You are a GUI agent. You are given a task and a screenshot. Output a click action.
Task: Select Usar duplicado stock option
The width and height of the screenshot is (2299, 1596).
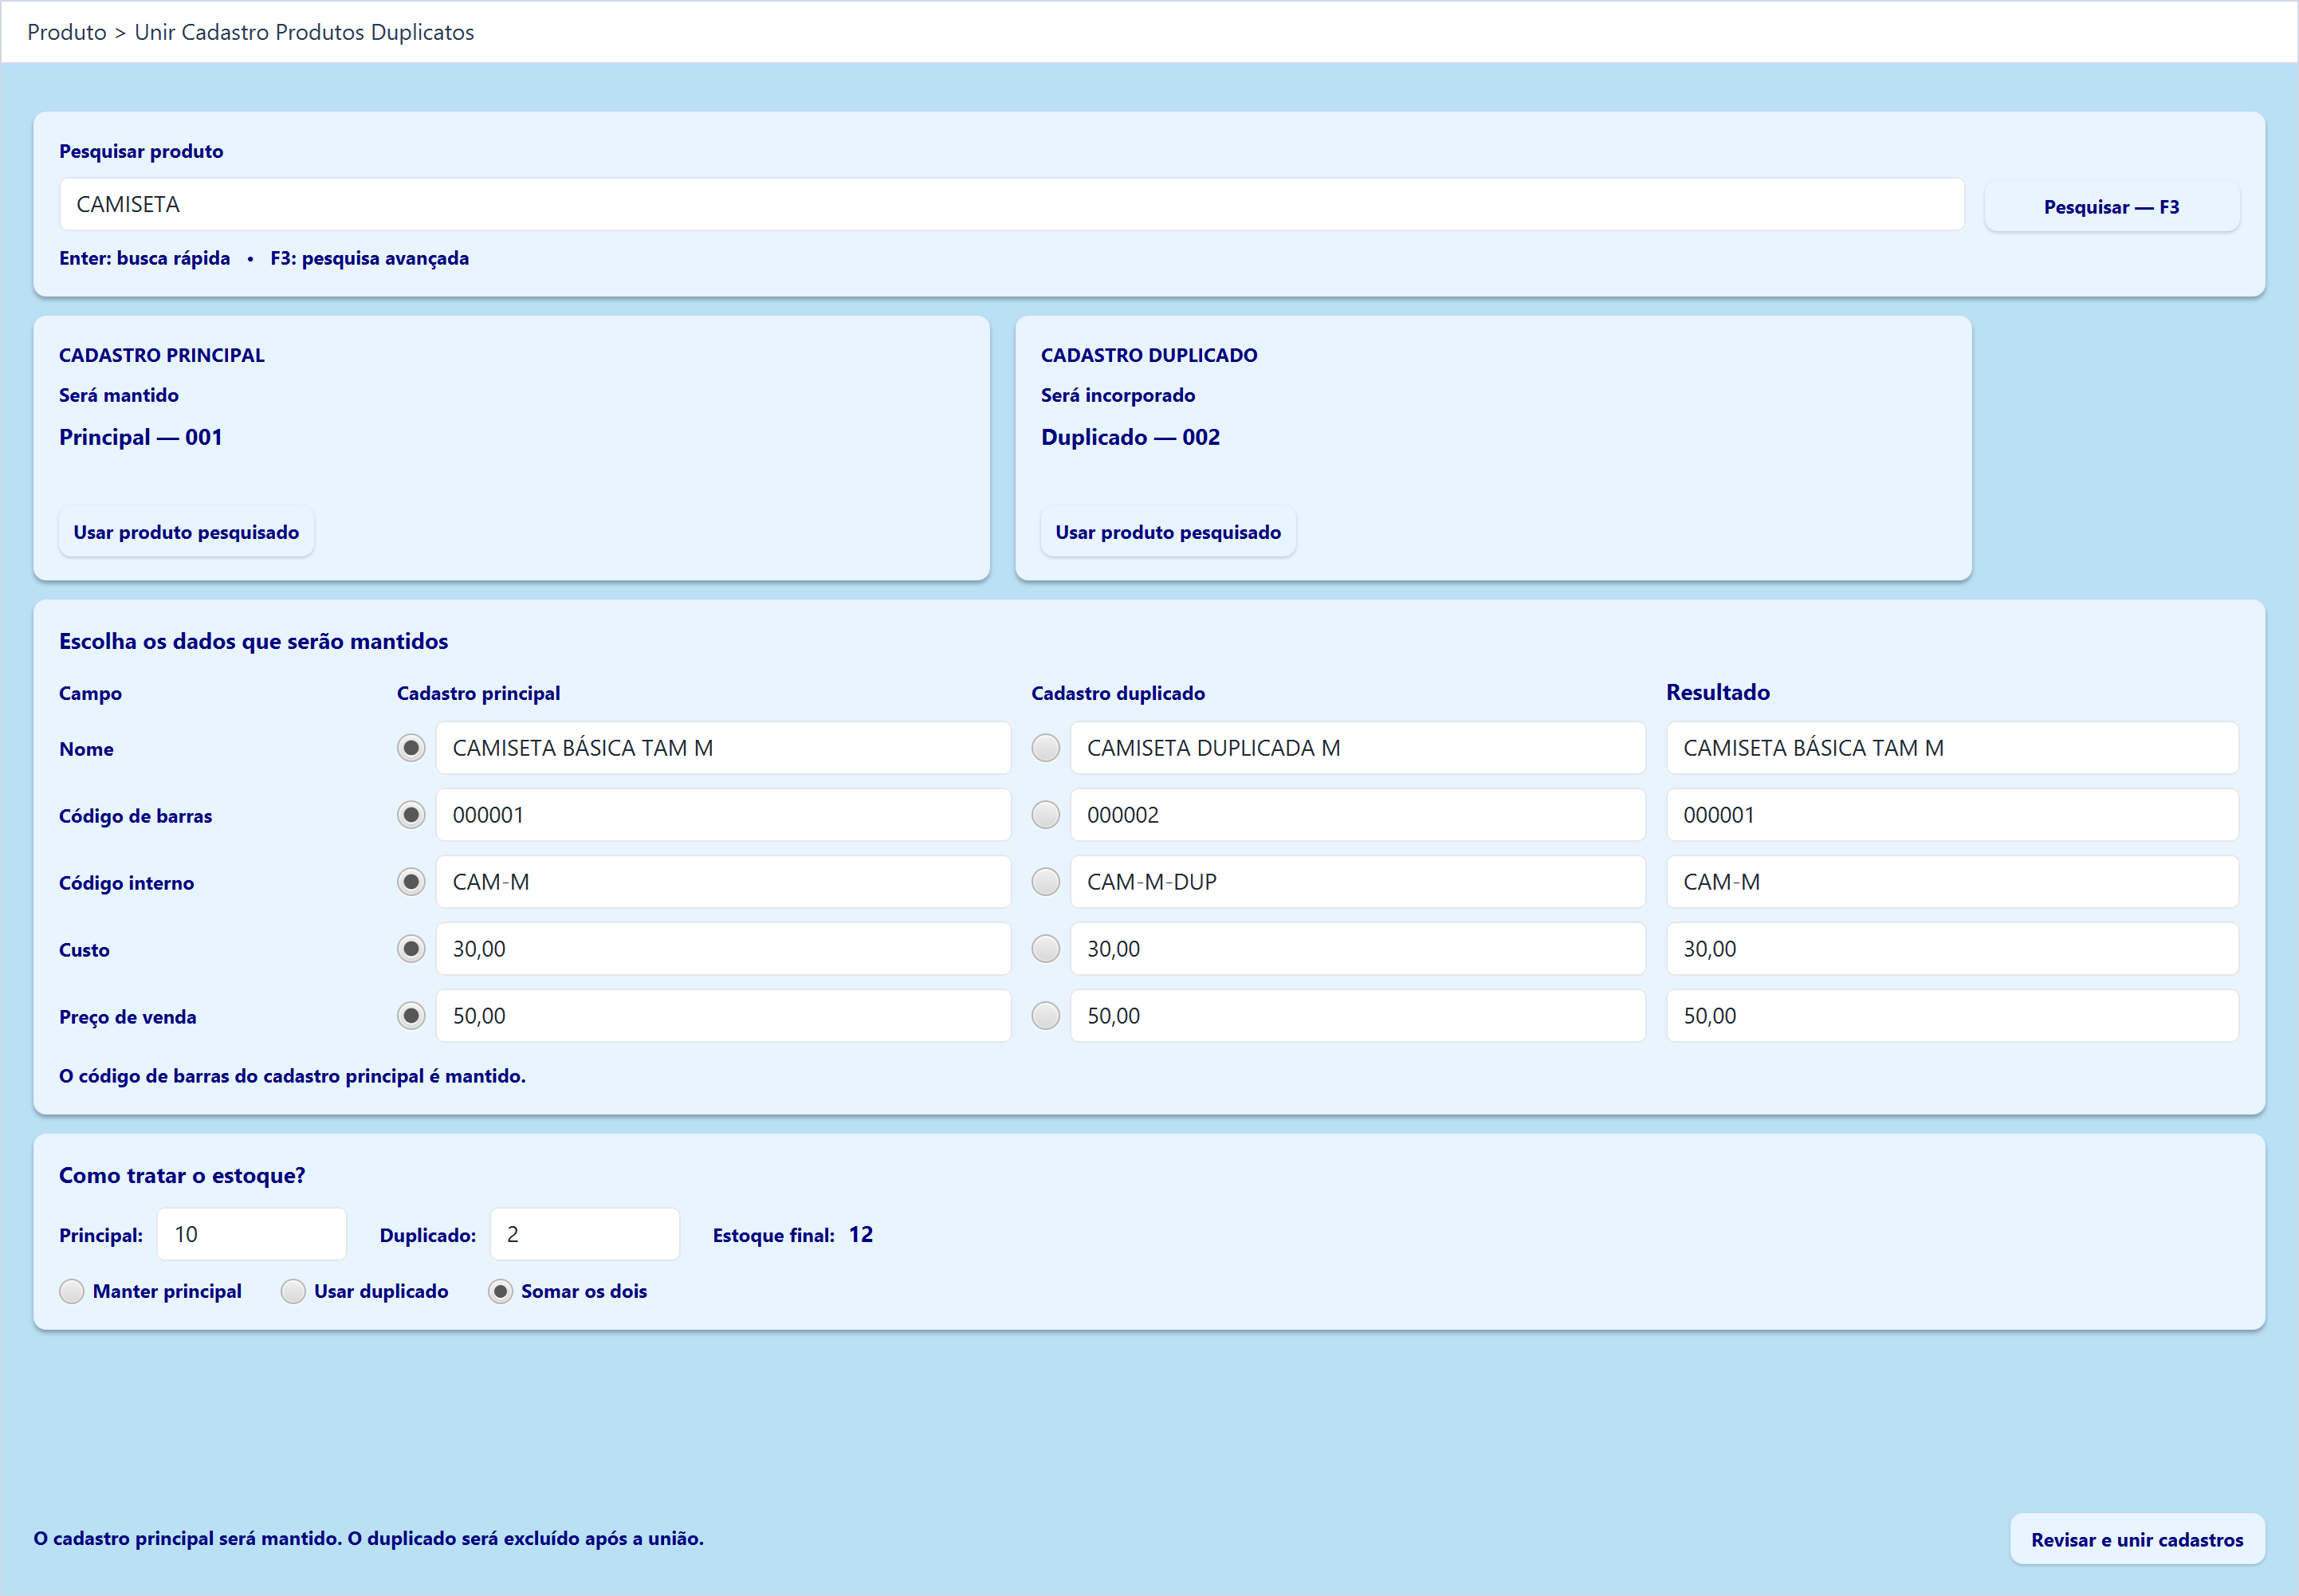293,1291
